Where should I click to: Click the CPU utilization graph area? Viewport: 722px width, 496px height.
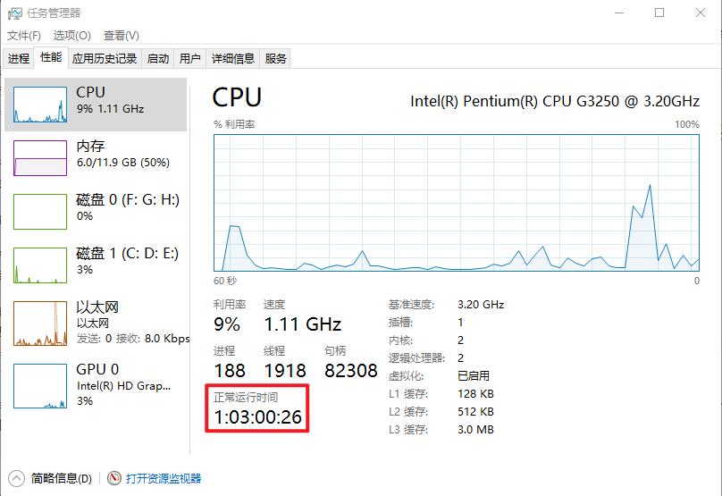point(456,202)
